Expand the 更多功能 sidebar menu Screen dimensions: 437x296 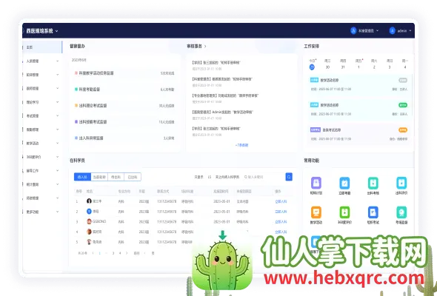tap(42, 212)
